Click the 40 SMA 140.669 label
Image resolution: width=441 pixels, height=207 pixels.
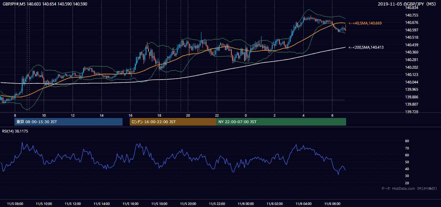(x=365, y=23)
